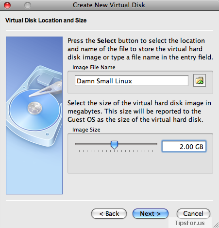The height and width of the screenshot is (228, 219).
Task: Click the Create New Virtual Disk title bar
Action: coord(109,5)
